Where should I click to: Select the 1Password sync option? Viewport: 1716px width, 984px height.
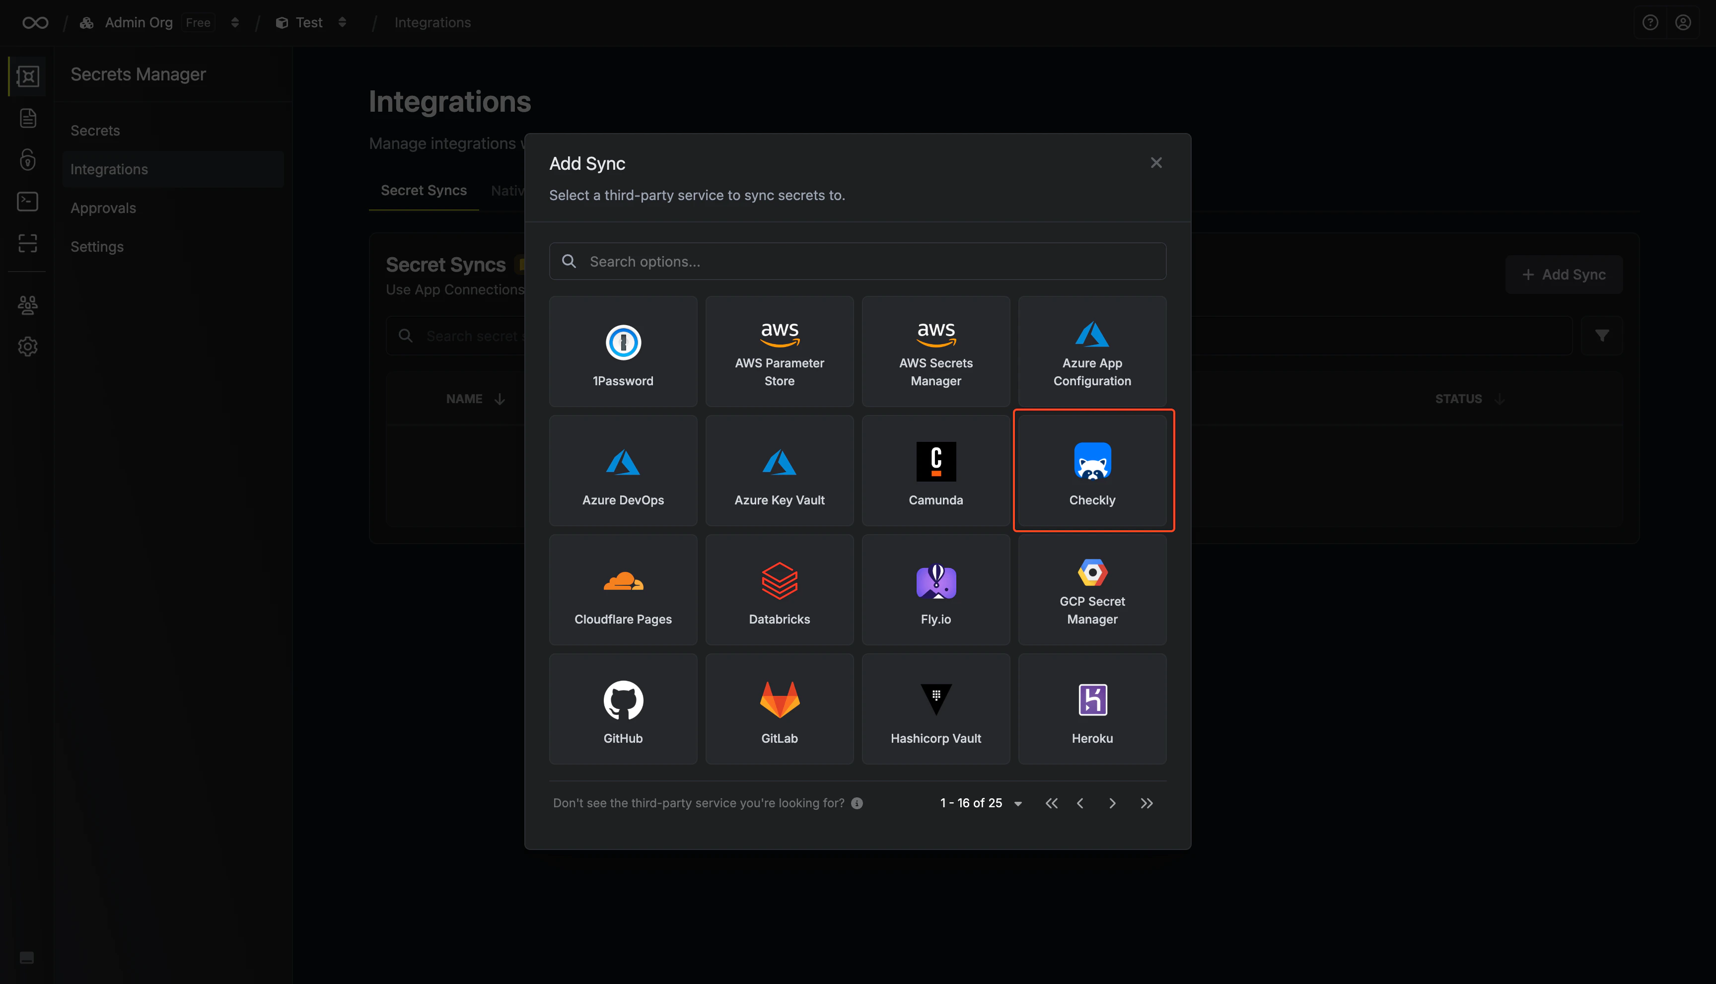click(x=623, y=351)
